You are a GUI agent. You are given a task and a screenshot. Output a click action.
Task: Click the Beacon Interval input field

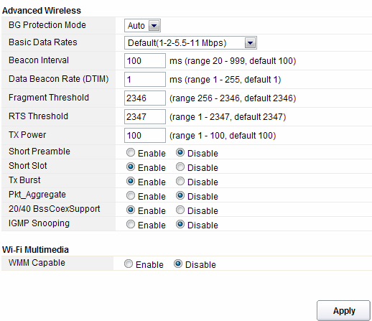point(145,61)
